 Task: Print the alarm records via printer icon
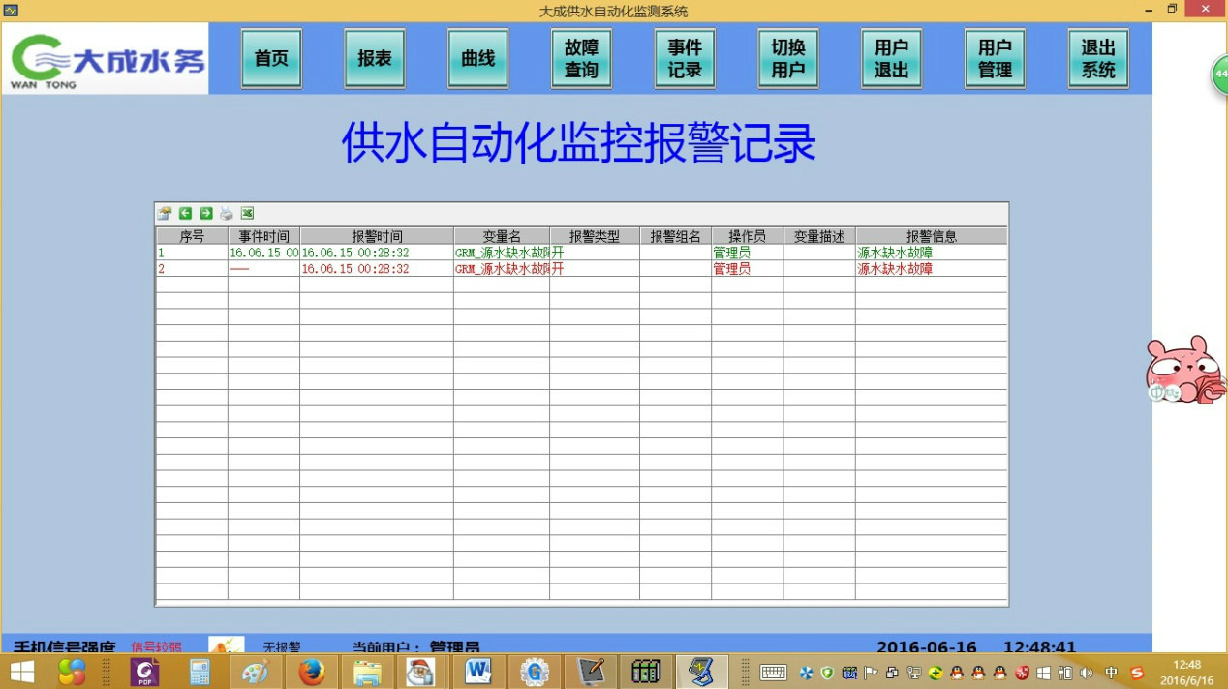pos(227,214)
